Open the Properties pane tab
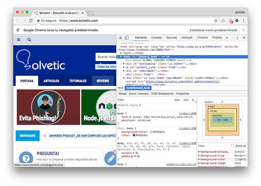261x186 pixels. click(x=183, y=94)
